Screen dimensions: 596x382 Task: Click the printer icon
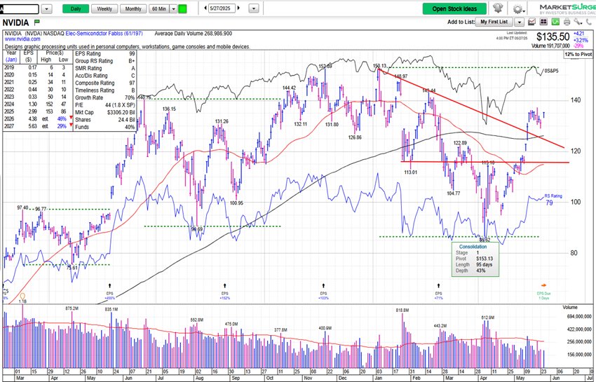[567, 22]
